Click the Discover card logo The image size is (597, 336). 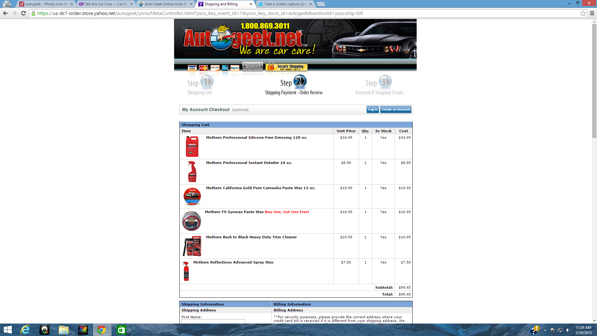[215, 68]
